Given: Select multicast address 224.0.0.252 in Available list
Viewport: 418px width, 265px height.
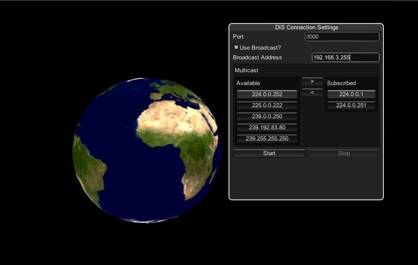Looking at the screenshot, I should [267, 94].
